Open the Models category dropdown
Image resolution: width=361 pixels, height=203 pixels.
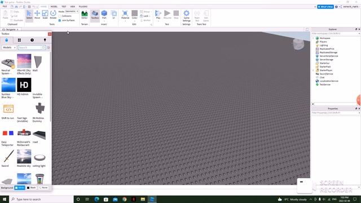[9, 47]
